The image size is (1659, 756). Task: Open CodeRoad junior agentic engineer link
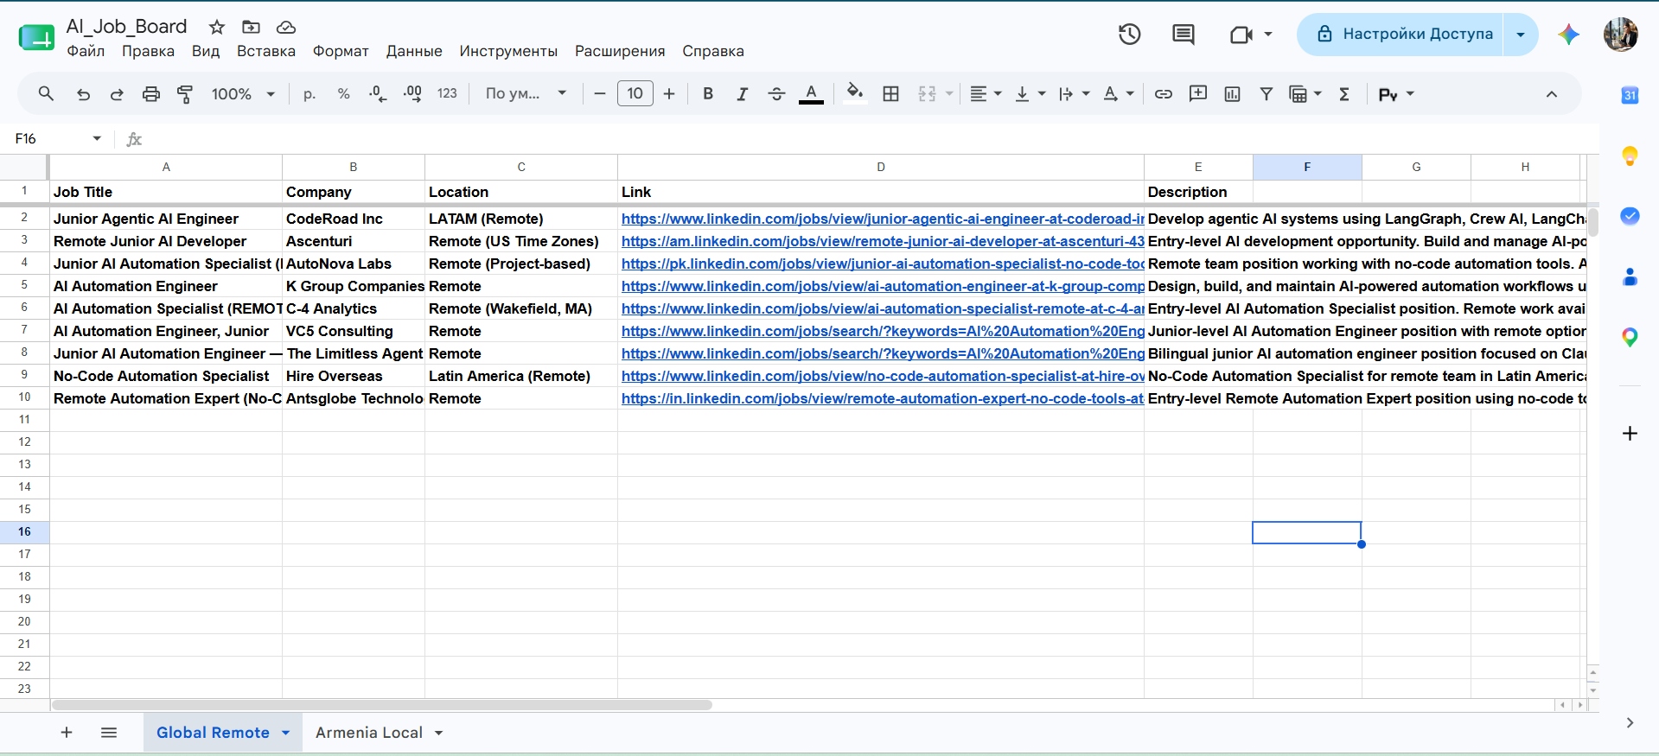[883, 219]
